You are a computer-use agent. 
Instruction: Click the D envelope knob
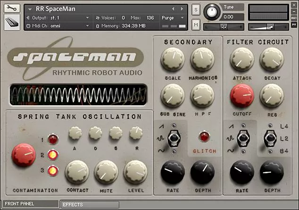point(96,133)
